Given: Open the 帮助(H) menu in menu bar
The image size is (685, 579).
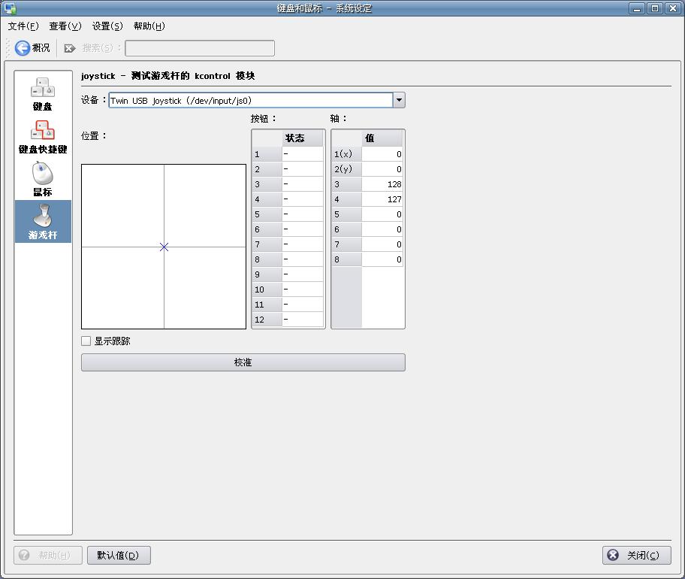Looking at the screenshot, I should 149,26.
